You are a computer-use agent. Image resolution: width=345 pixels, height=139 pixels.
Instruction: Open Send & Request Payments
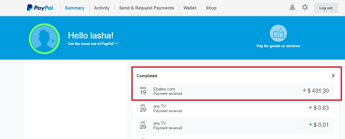[x=147, y=8]
